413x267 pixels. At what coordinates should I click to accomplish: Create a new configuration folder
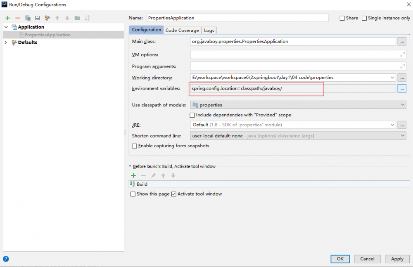tap(76, 18)
